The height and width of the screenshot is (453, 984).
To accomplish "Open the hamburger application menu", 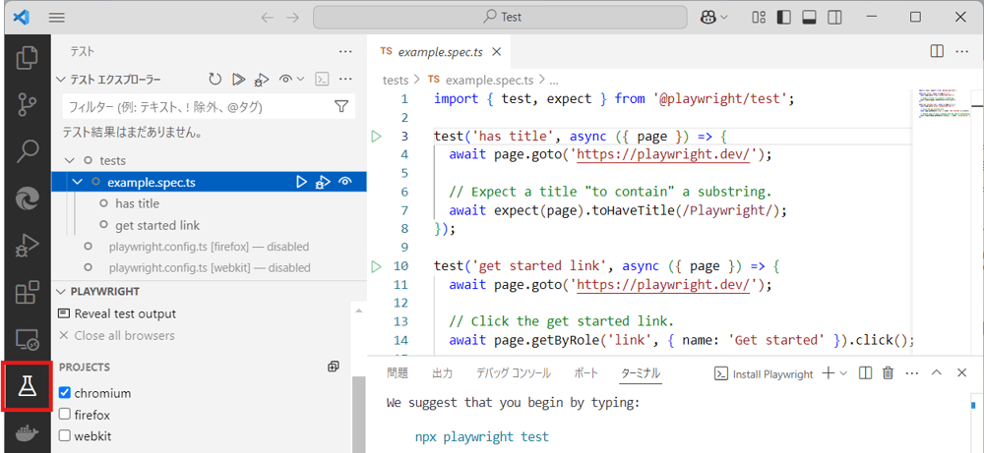I will coord(57,18).
